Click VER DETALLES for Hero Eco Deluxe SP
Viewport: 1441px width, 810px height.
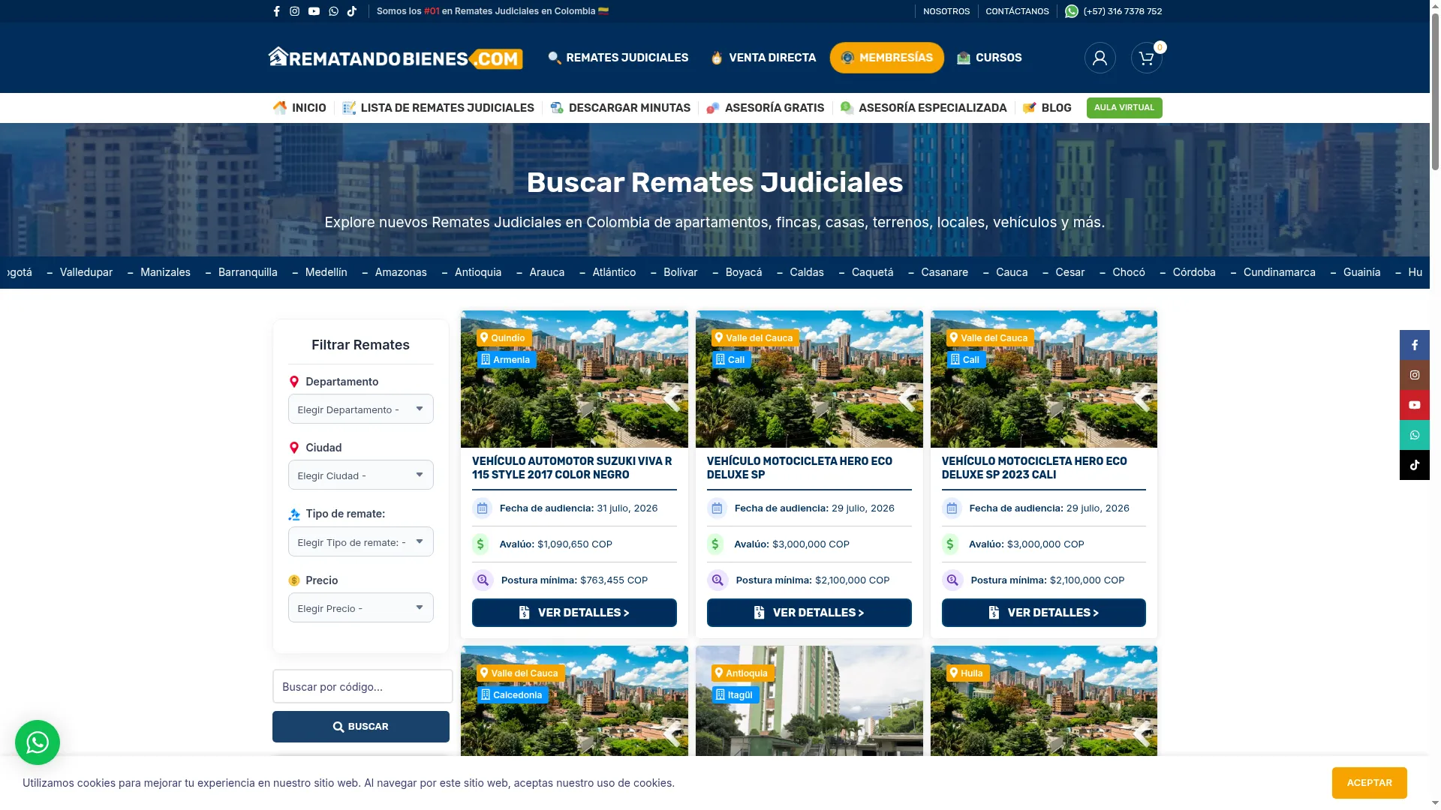[809, 613]
